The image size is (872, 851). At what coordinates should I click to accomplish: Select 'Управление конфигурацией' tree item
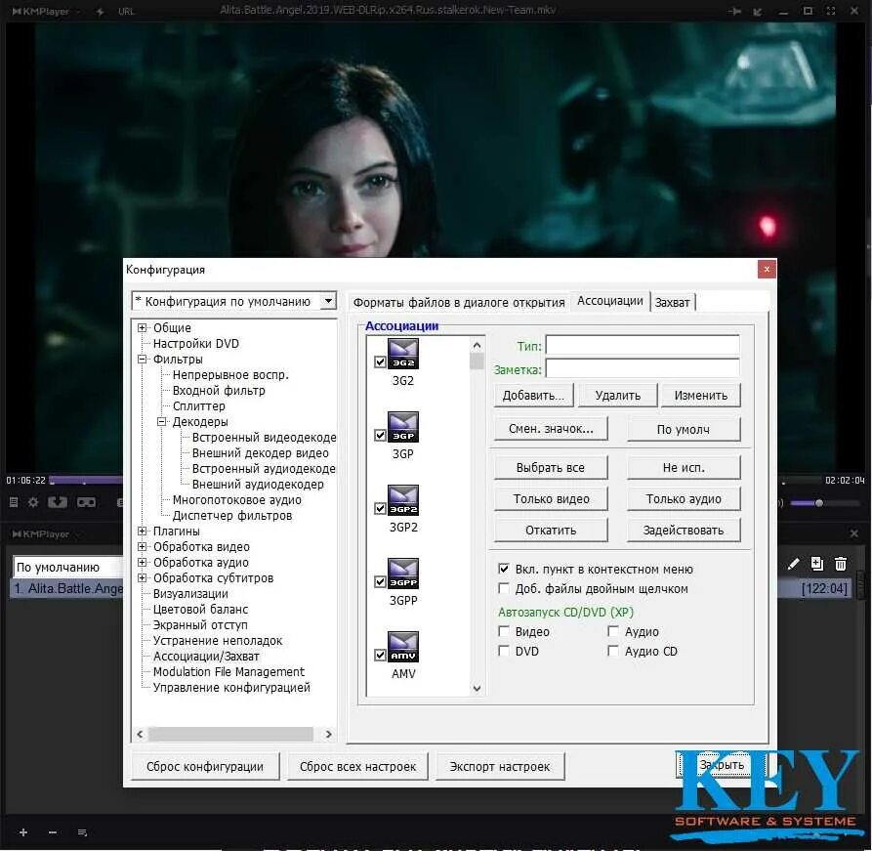pyautogui.click(x=231, y=688)
